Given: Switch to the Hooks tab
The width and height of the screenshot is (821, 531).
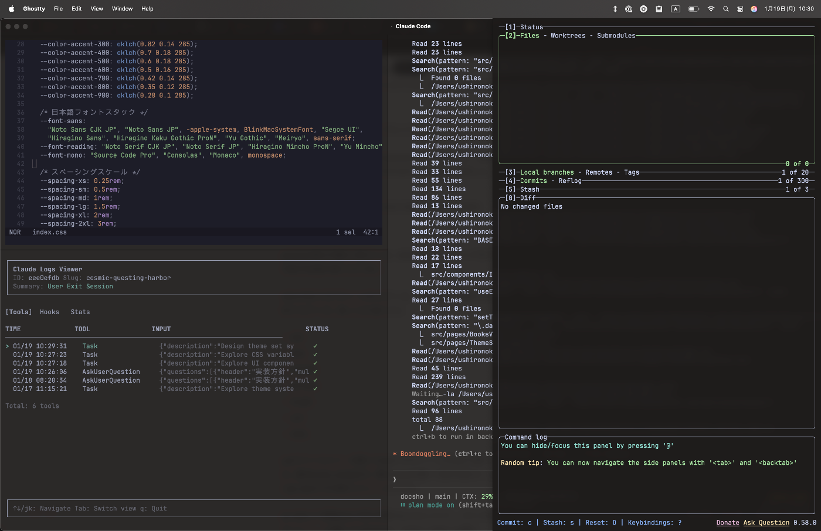Looking at the screenshot, I should (49, 312).
